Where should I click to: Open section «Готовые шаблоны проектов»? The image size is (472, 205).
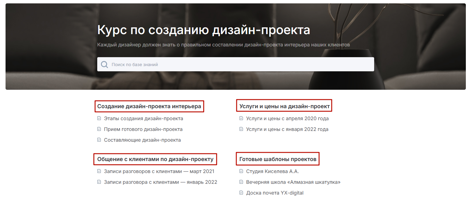278,159
